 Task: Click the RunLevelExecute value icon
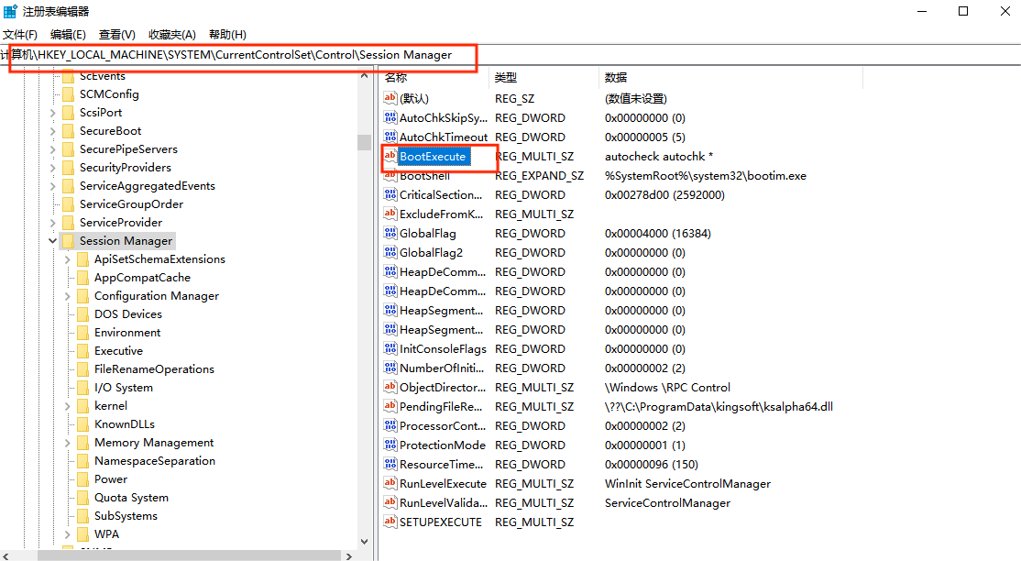coord(390,484)
